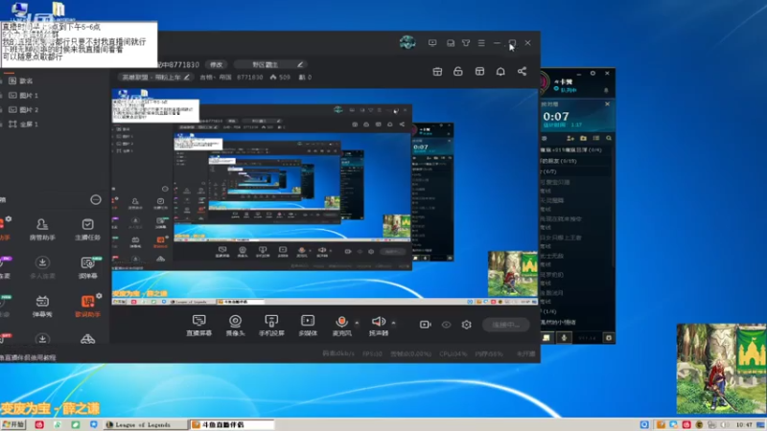Screen dimensions: 767x431
Task: Open the 斗鱼直播伴侣使用教程 tutorial link
Action: [x=29, y=357]
